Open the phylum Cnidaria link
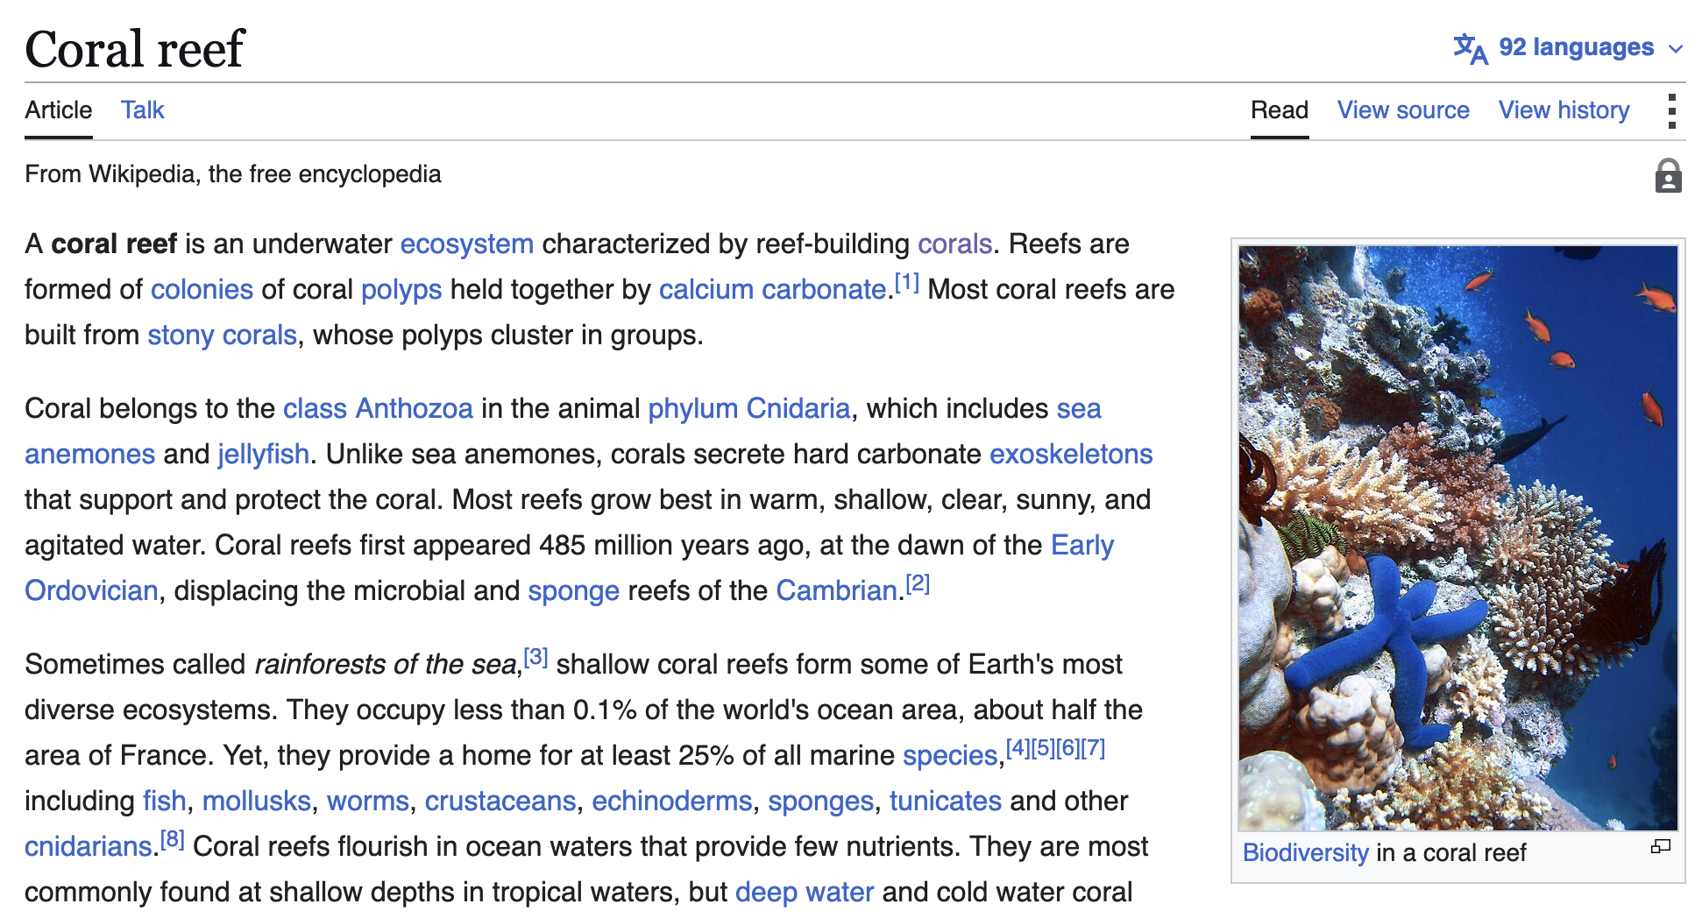The width and height of the screenshot is (1702, 918). (x=749, y=408)
